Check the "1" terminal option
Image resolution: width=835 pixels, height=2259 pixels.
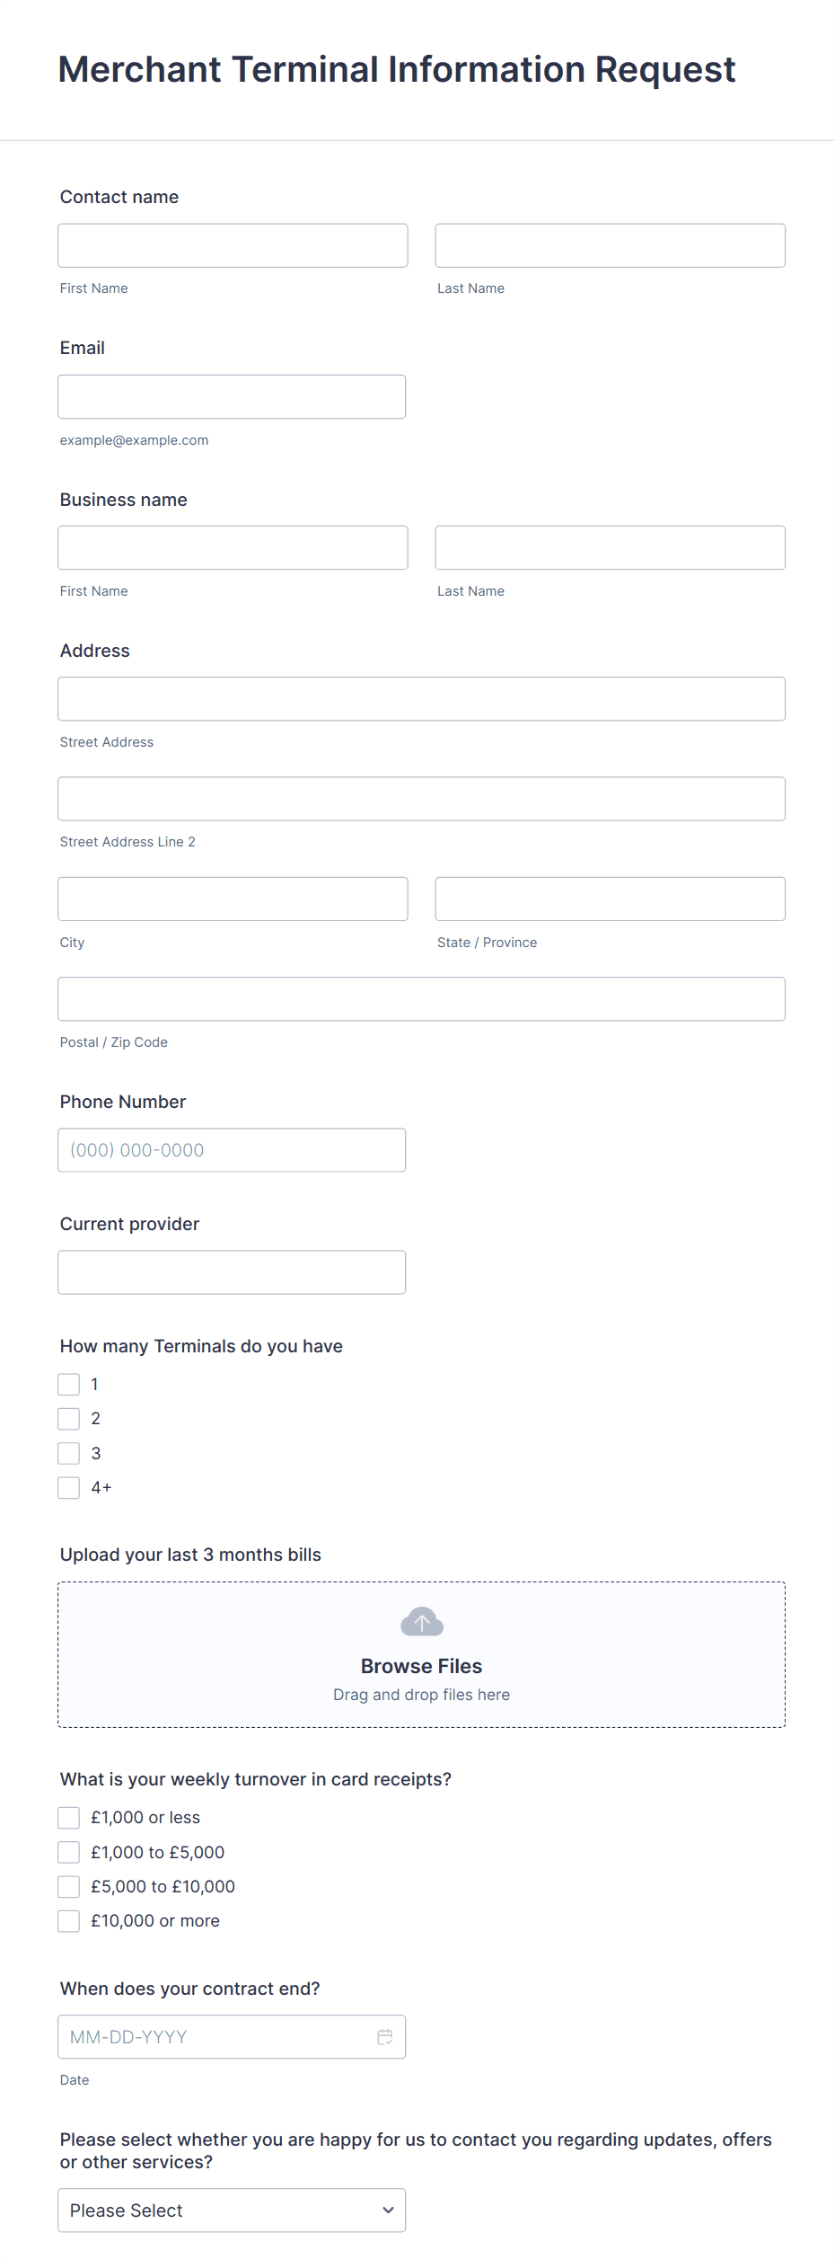coord(68,1384)
